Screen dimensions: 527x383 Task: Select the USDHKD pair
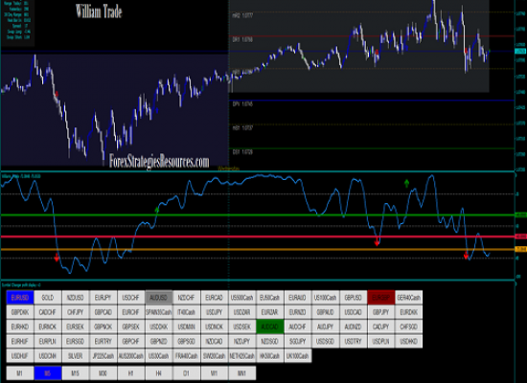409,341
